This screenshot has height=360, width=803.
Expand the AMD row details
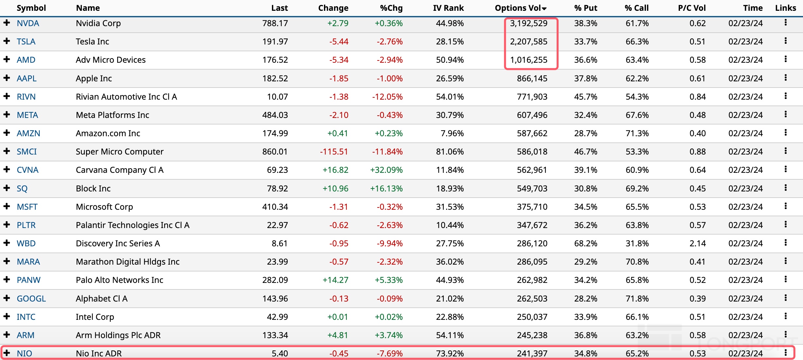coord(7,59)
